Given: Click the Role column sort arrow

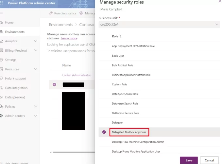Looking at the screenshot, I should click(x=120, y=36).
